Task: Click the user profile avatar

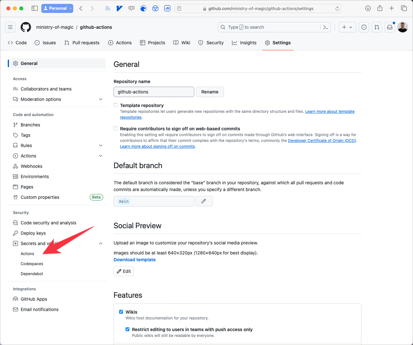Action: pyautogui.click(x=403, y=27)
